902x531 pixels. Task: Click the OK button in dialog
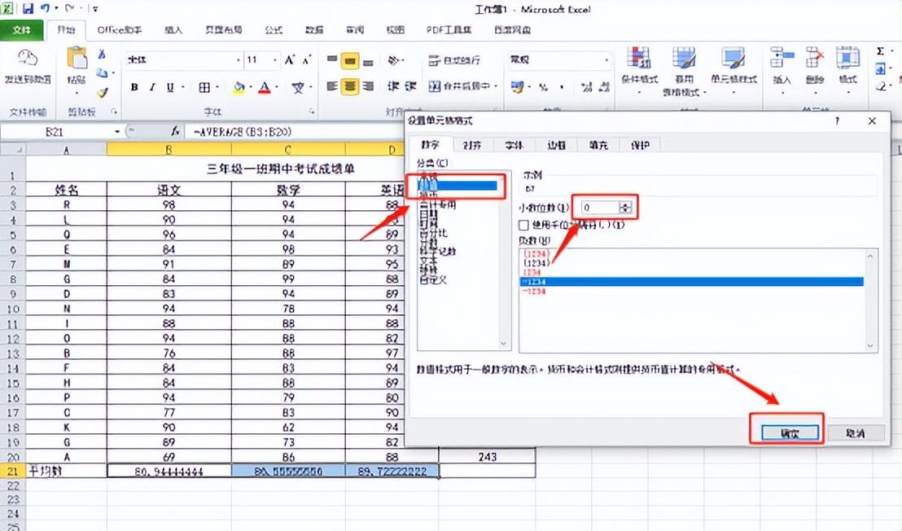click(x=790, y=432)
